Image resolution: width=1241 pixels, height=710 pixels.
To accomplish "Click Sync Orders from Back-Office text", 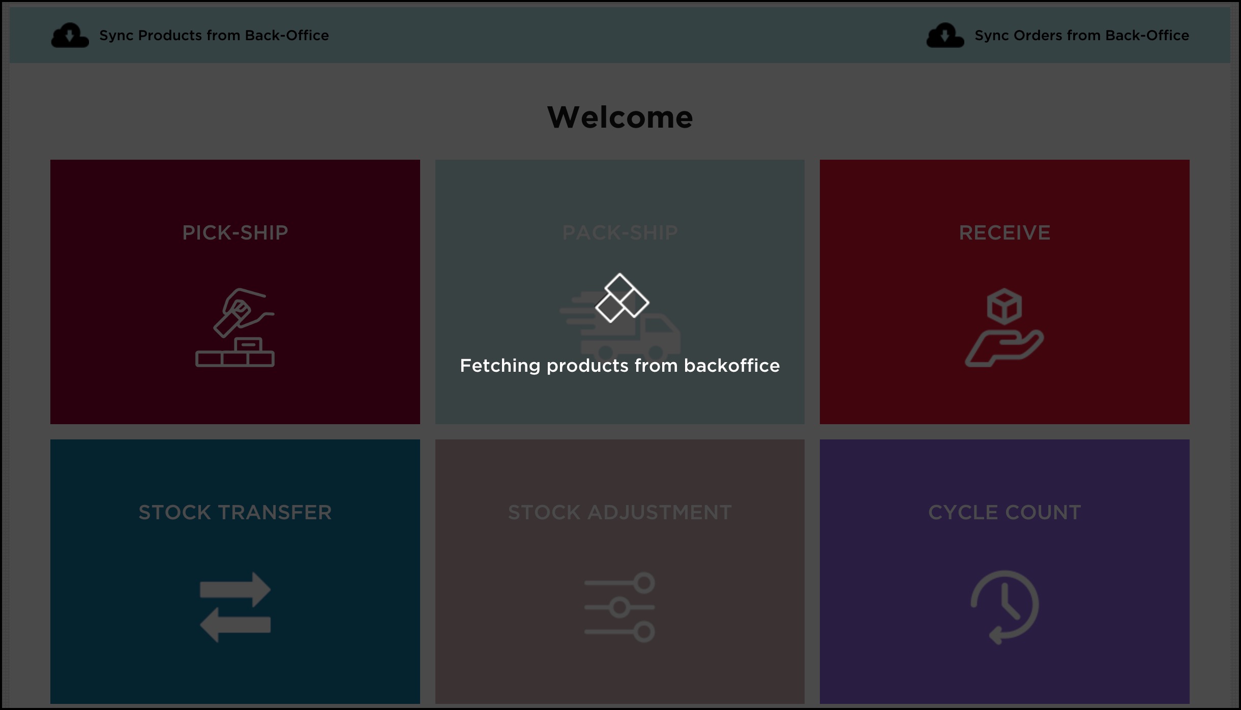I will pos(1081,36).
